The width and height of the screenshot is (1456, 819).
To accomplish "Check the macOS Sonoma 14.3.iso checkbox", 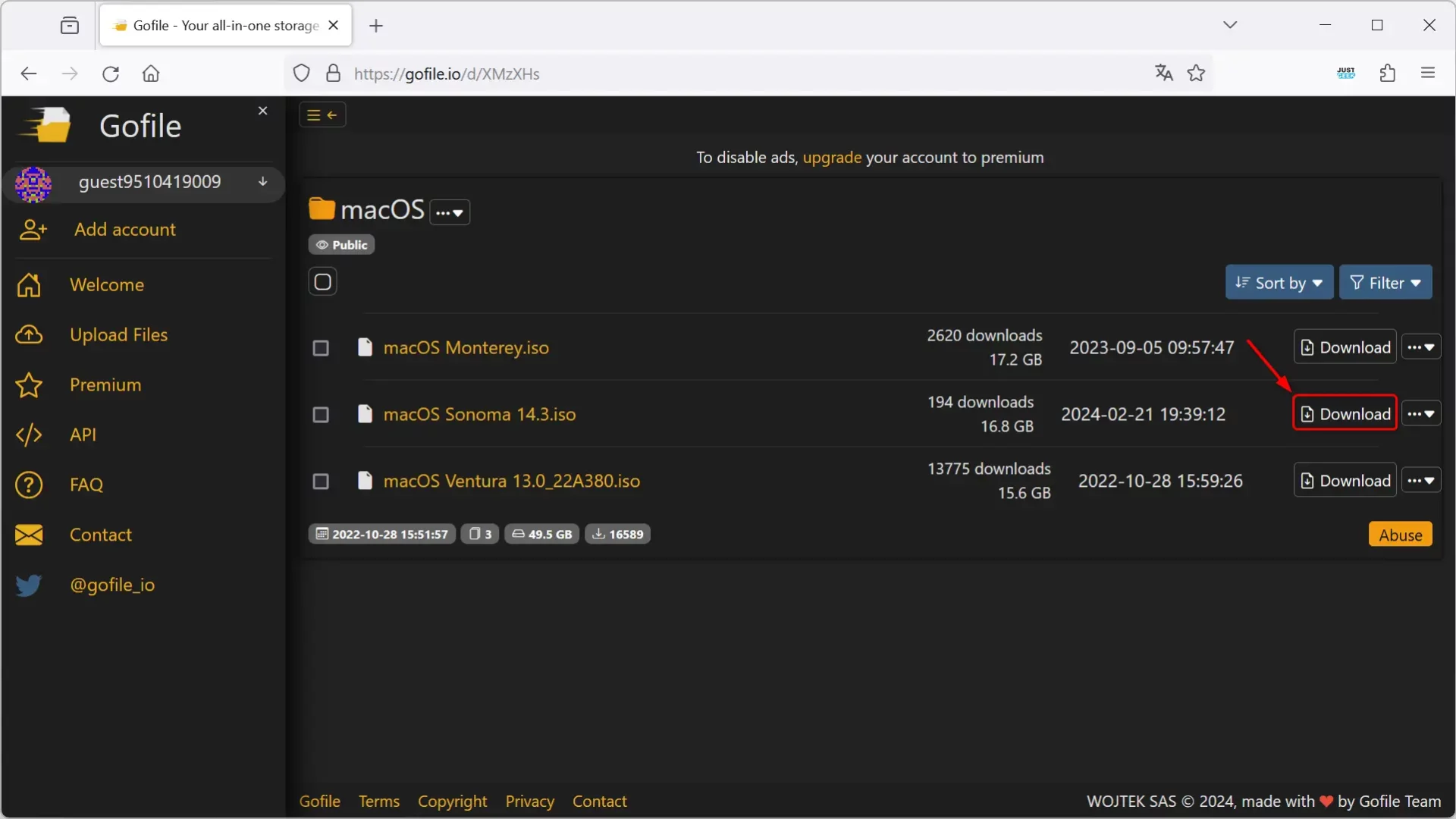I will pos(321,415).
